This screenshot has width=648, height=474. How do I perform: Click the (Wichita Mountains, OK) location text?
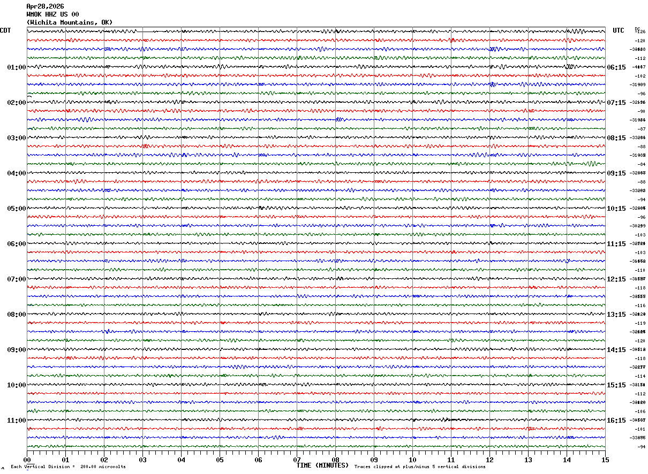[x=70, y=22]
